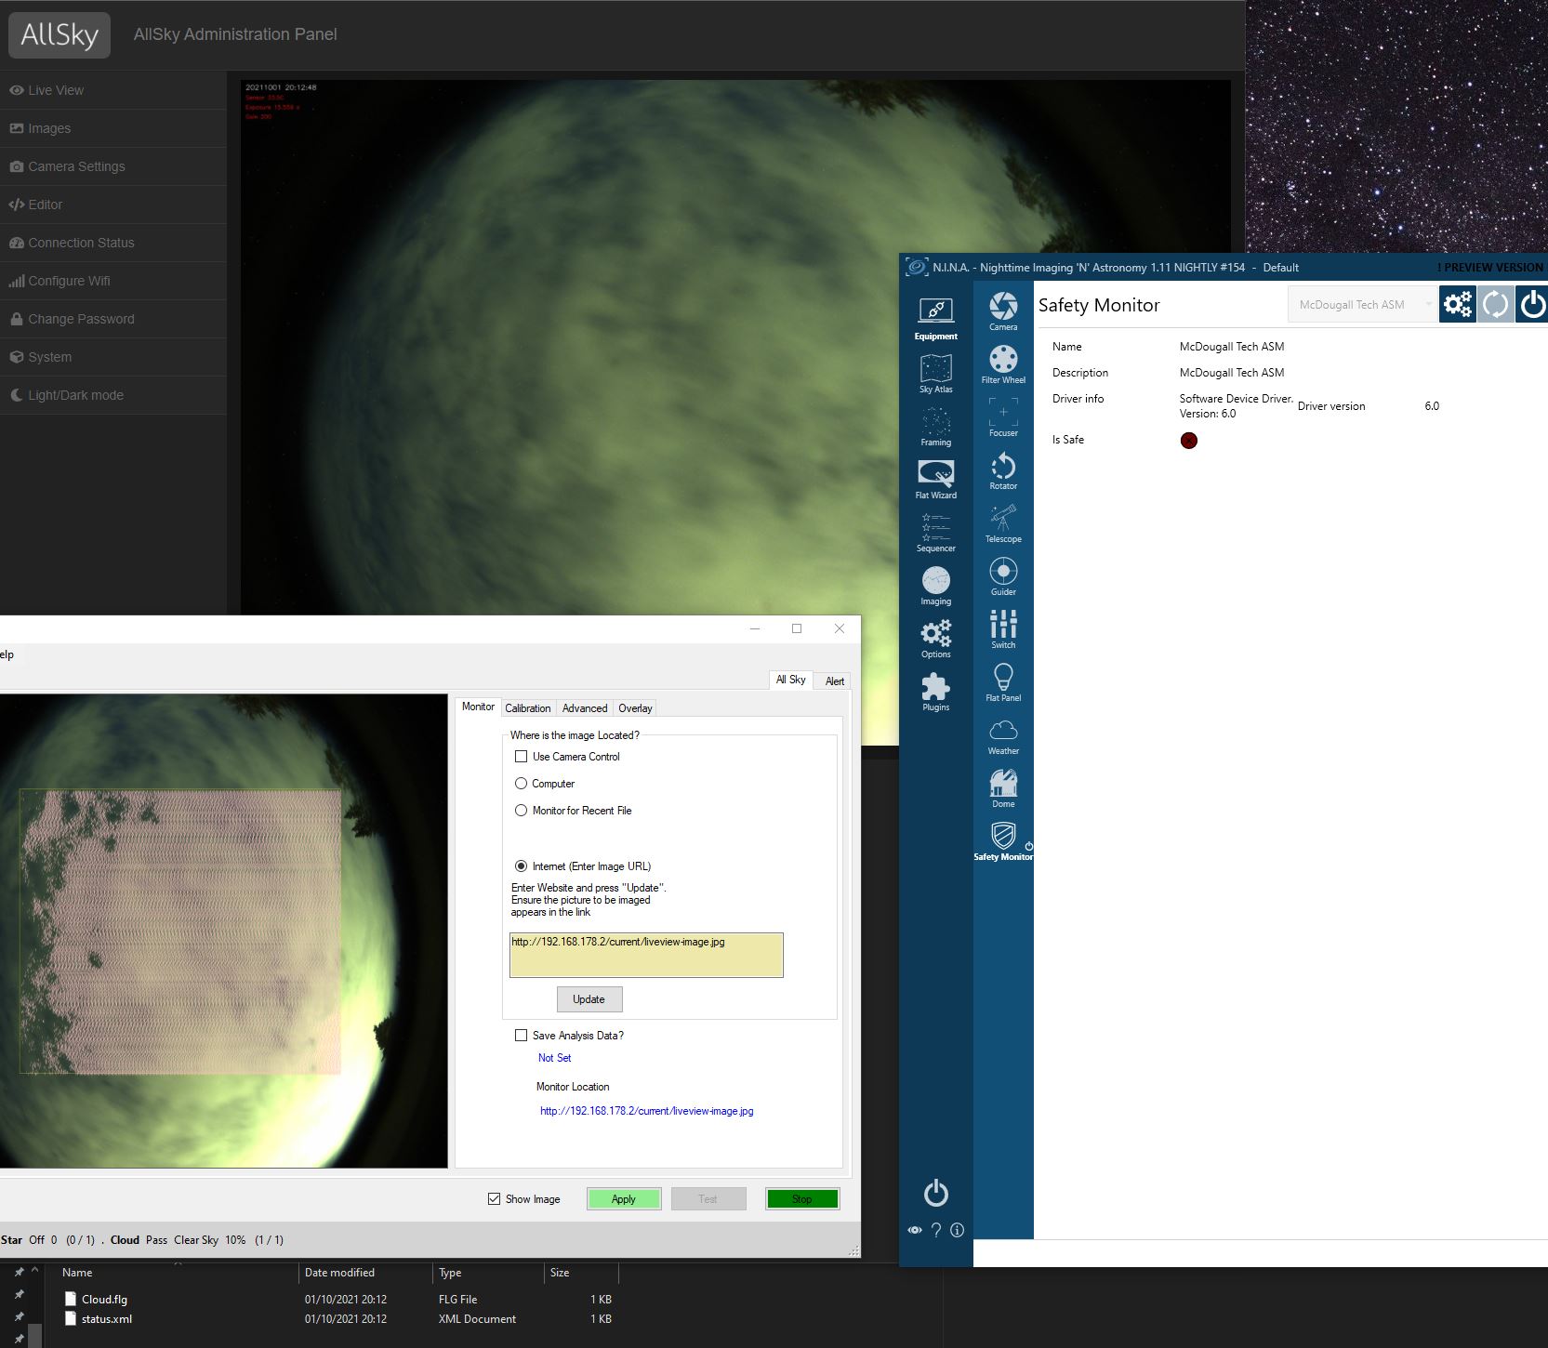Switch to the Calibration tab
The height and width of the screenshot is (1348, 1548).
pyautogui.click(x=528, y=708)
